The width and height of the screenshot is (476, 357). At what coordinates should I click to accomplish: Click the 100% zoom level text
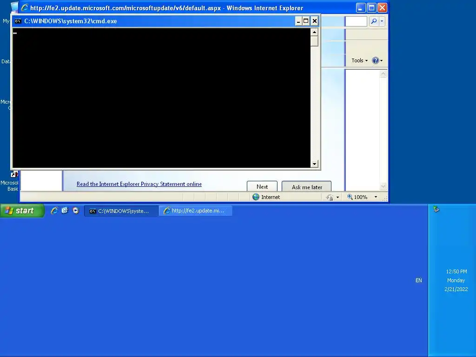coord(361,197)
